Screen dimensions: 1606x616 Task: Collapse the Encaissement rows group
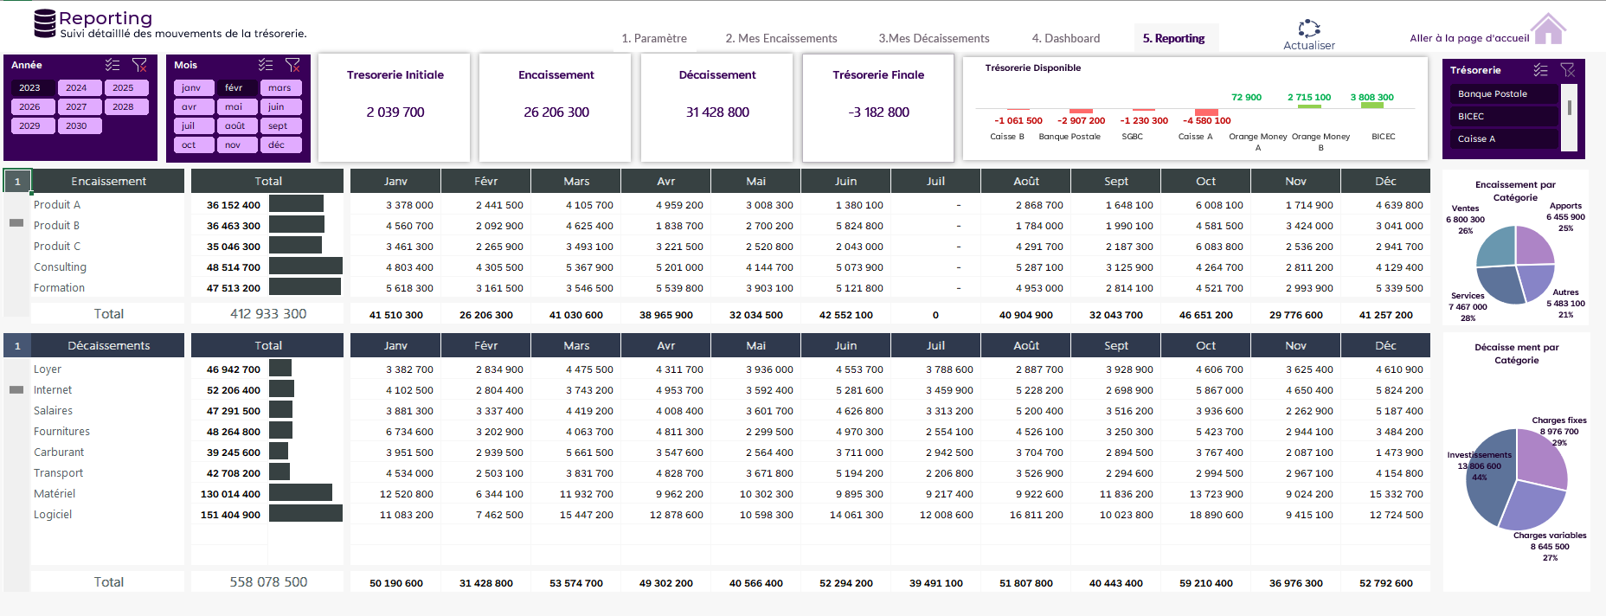[16, 223]
